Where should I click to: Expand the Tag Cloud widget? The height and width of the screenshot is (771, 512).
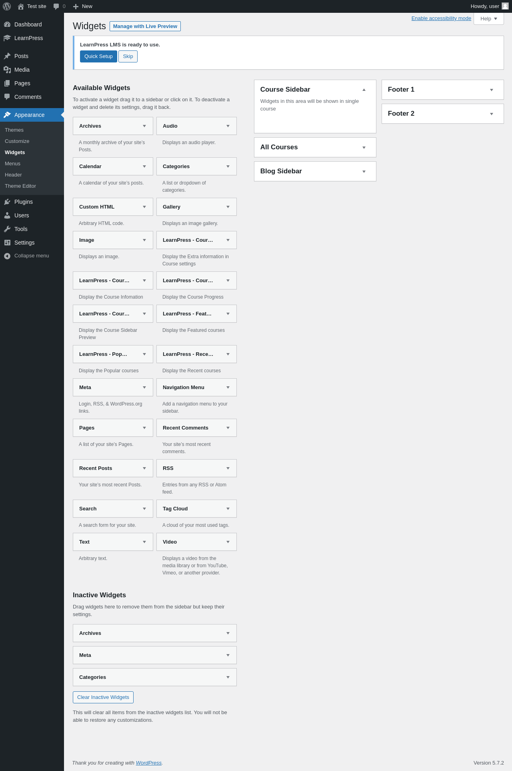pos(228,509)
